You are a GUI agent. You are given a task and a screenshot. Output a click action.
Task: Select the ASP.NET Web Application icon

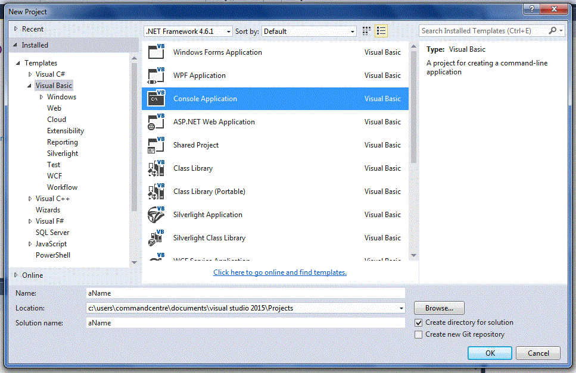pos(155,122)
